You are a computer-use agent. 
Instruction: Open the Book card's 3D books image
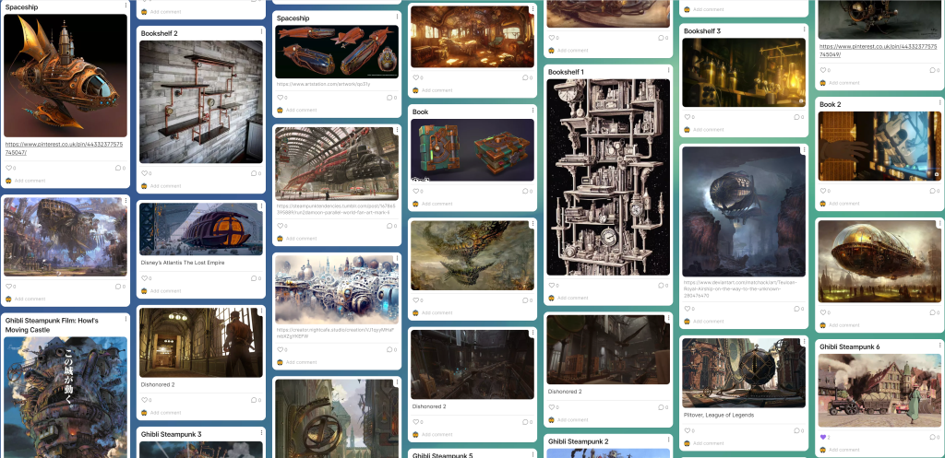pyautogui.click(x=472, y=150)
